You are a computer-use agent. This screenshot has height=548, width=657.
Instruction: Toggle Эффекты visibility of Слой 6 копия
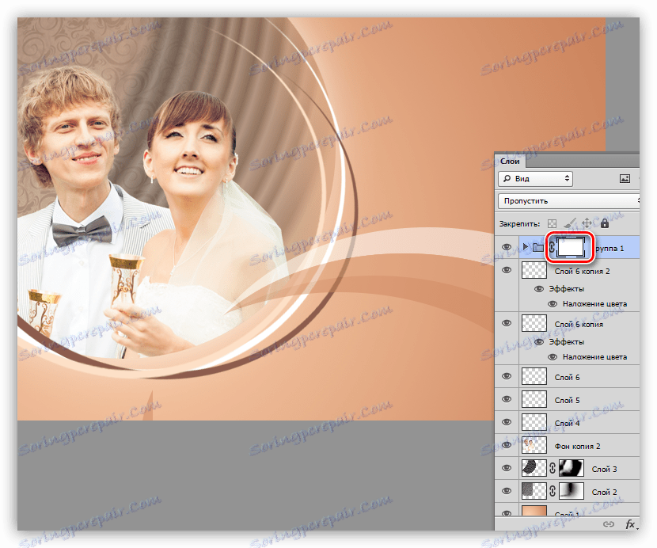[x=539, y=342]
